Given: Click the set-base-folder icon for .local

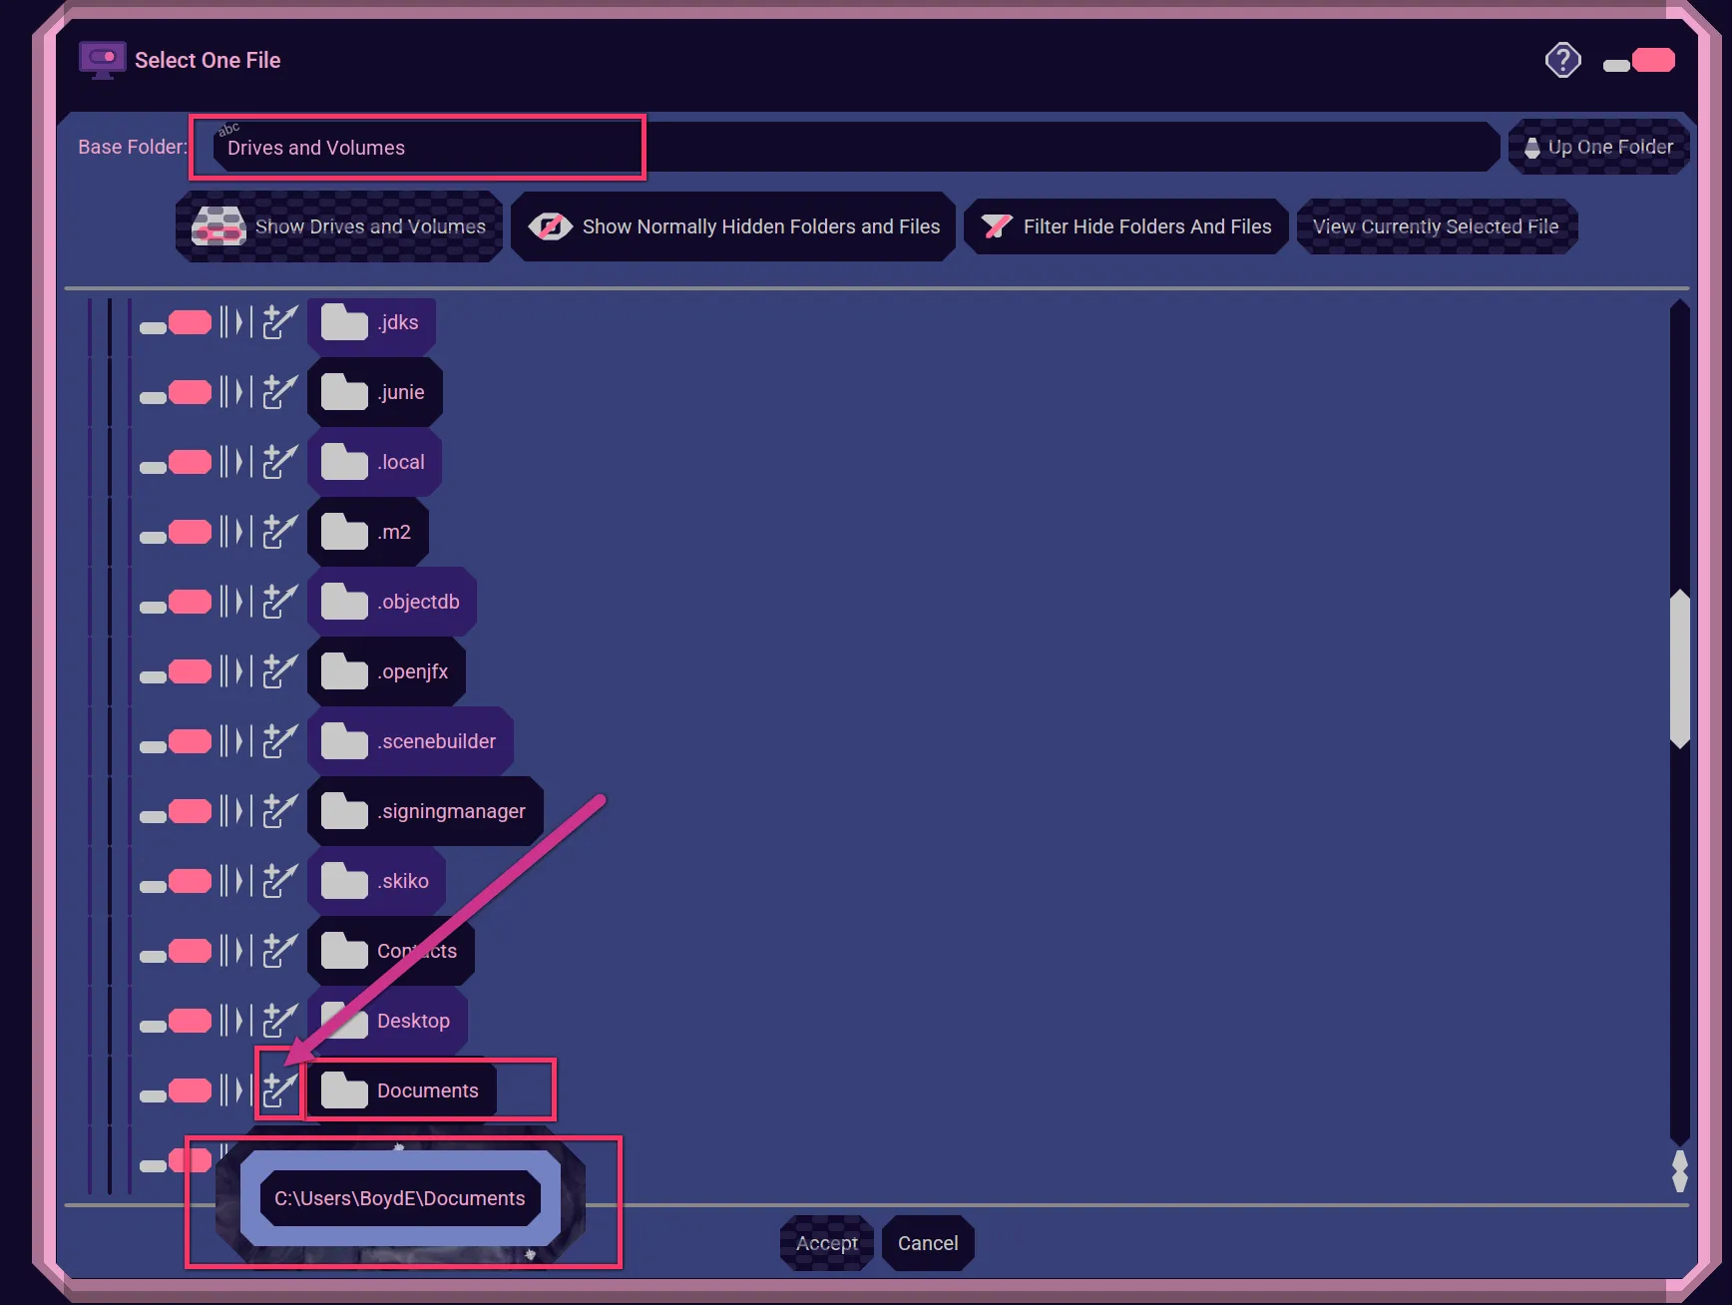Looking at the screenshot, I should (x=280, y=462).
